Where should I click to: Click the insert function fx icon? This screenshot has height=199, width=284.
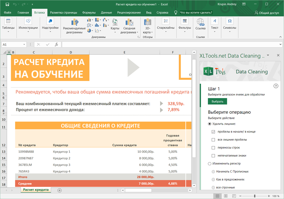point(56,44)
